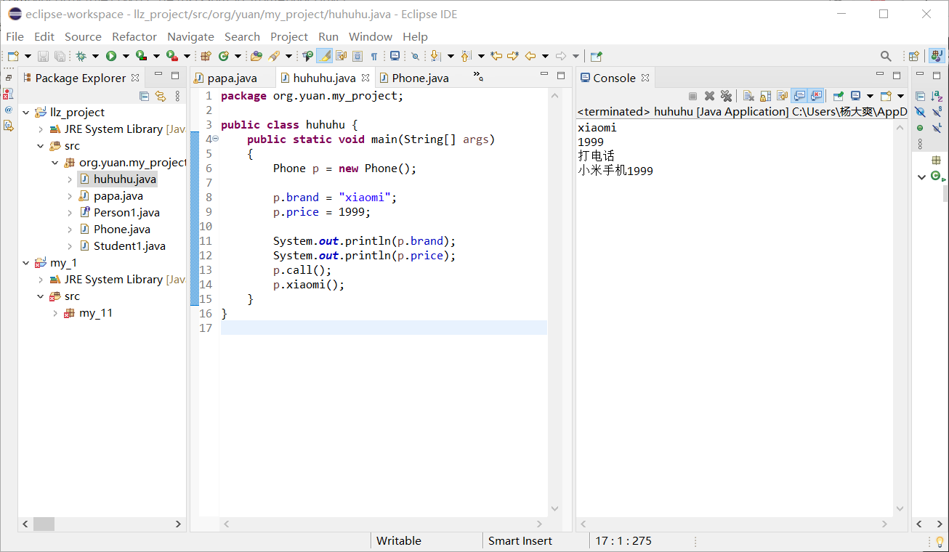Click the cursor position 17 : 1 : 275 status field
Image resolution: width=949 pixels, height=552 pixels.
coord(623,540)
